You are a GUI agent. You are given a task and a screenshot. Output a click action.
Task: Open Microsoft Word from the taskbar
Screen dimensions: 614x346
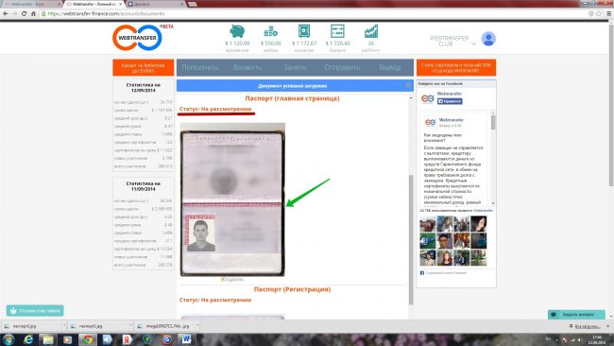tap(186, 339)
